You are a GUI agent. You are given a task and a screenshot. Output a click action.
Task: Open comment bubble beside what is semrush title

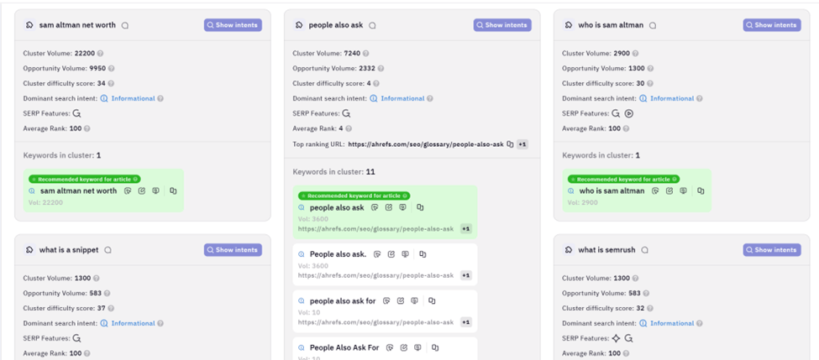point(644,250)
